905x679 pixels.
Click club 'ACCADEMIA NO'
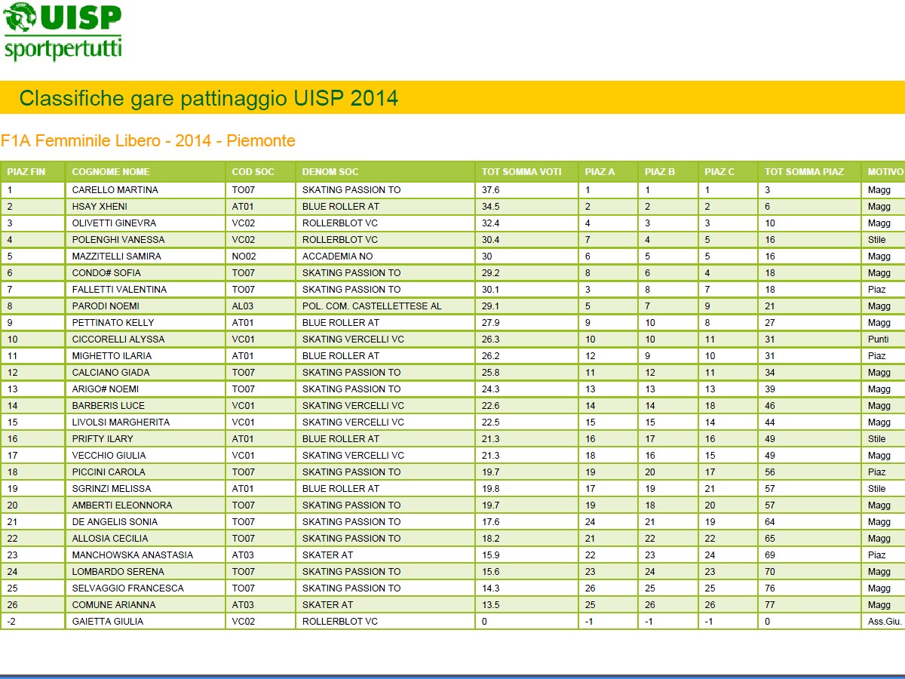(337, 257)
